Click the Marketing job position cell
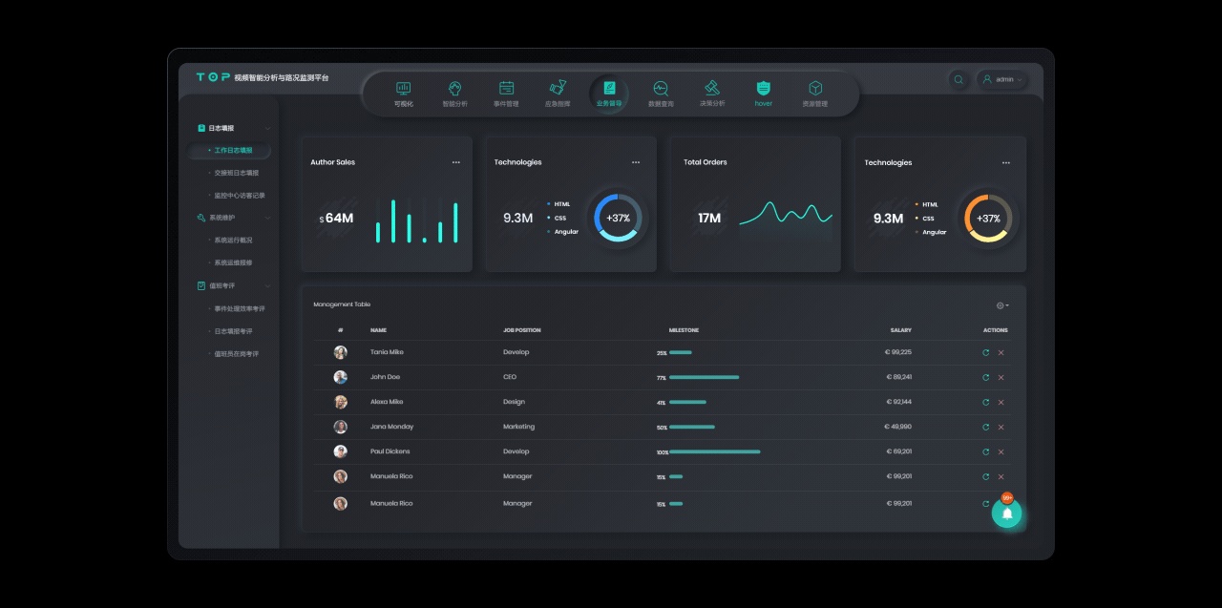 518,427
